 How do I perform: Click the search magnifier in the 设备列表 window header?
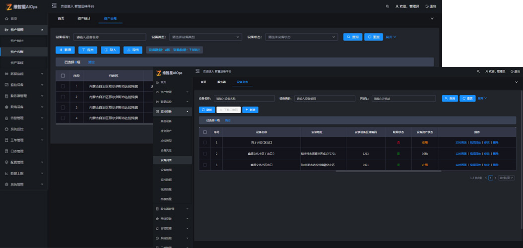[478, 71]
